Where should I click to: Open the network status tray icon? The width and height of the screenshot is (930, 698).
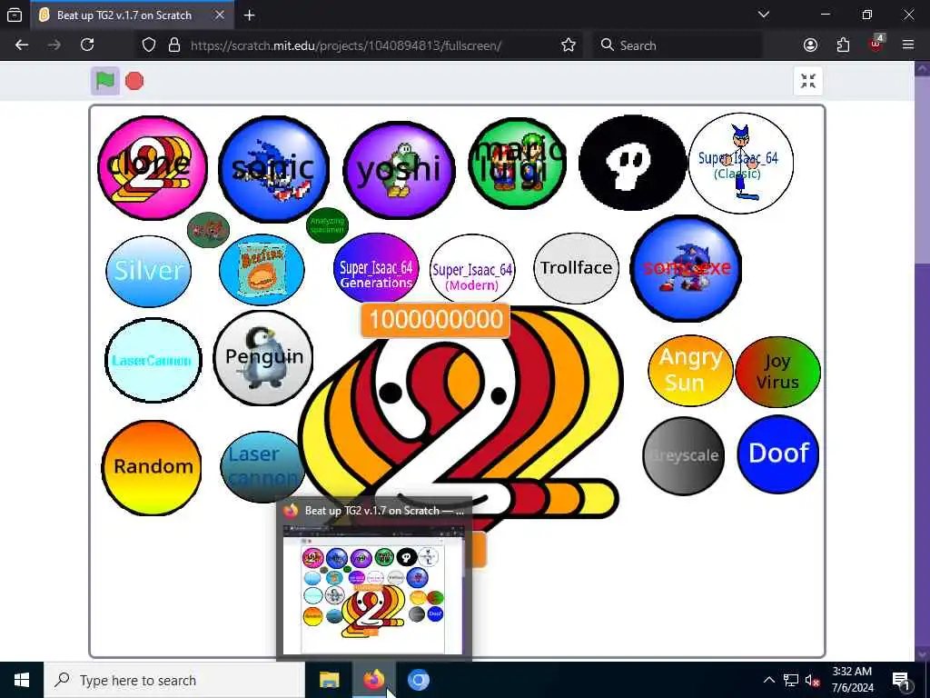pos(791,680)
